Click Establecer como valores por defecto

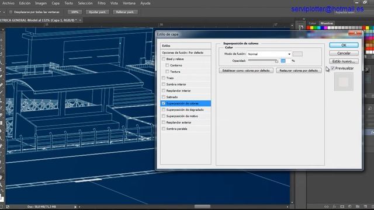(246, 71)
